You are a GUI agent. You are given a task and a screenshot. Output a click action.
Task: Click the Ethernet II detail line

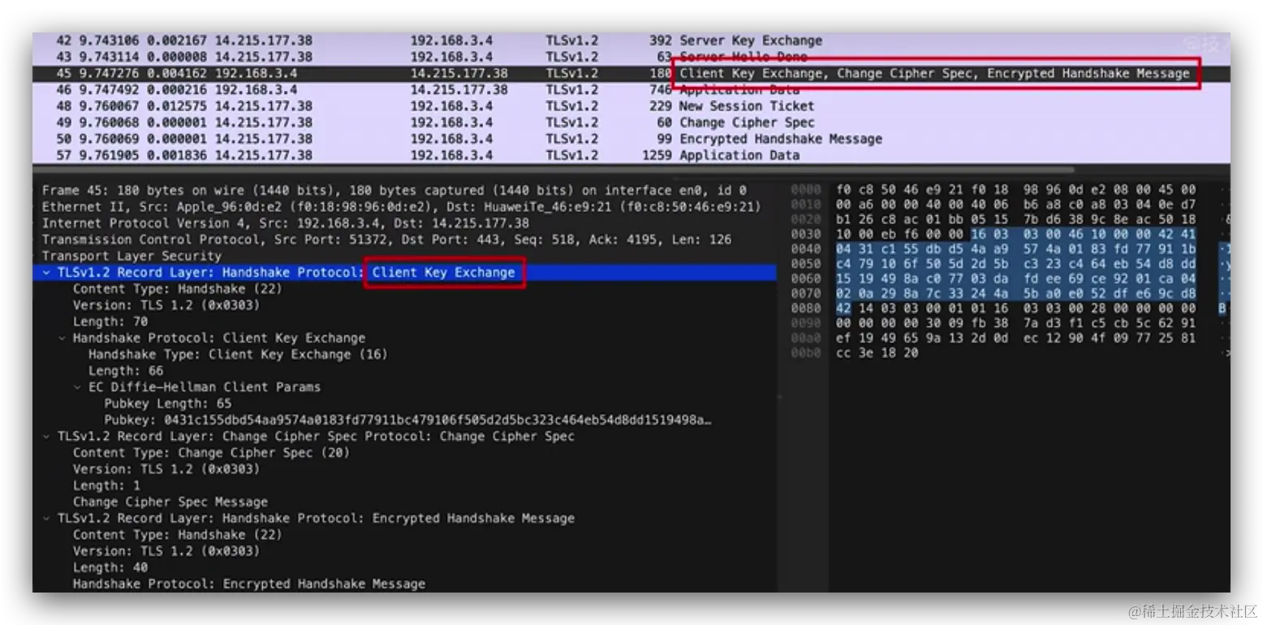pyautogui.click(x=401, y=207)
